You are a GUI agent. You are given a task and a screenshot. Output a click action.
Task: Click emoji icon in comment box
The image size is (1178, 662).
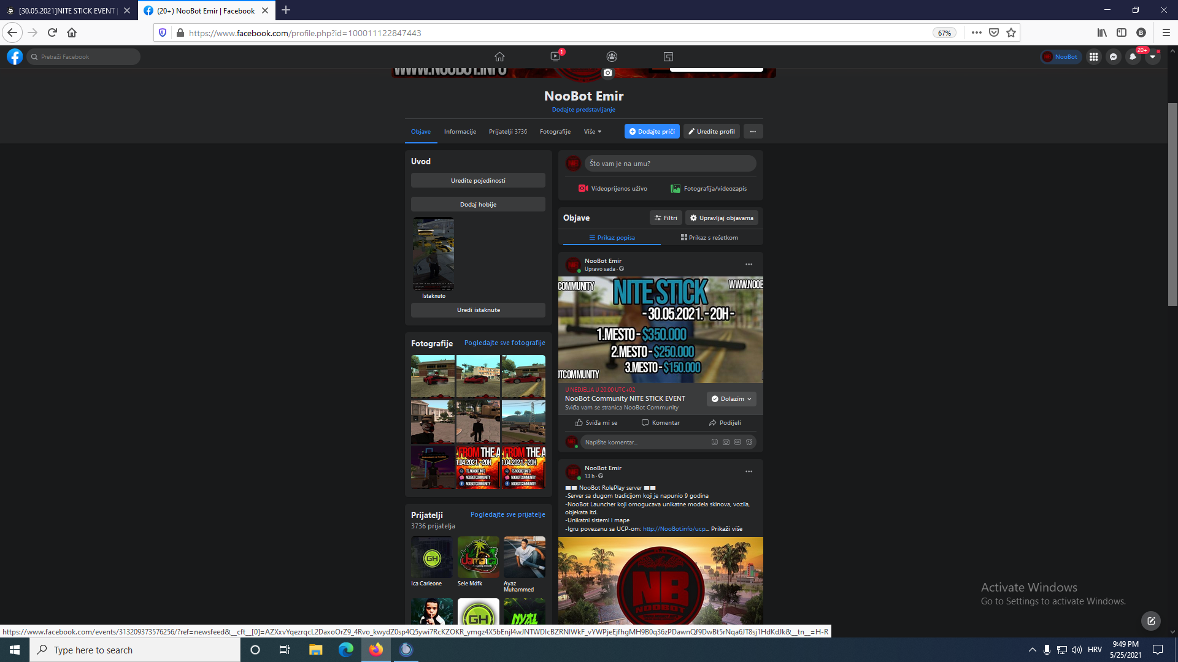[714, 442]
